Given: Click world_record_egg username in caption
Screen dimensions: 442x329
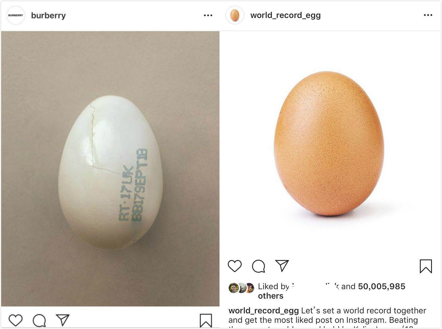Looking at the screenshot, I should point(264,310).
